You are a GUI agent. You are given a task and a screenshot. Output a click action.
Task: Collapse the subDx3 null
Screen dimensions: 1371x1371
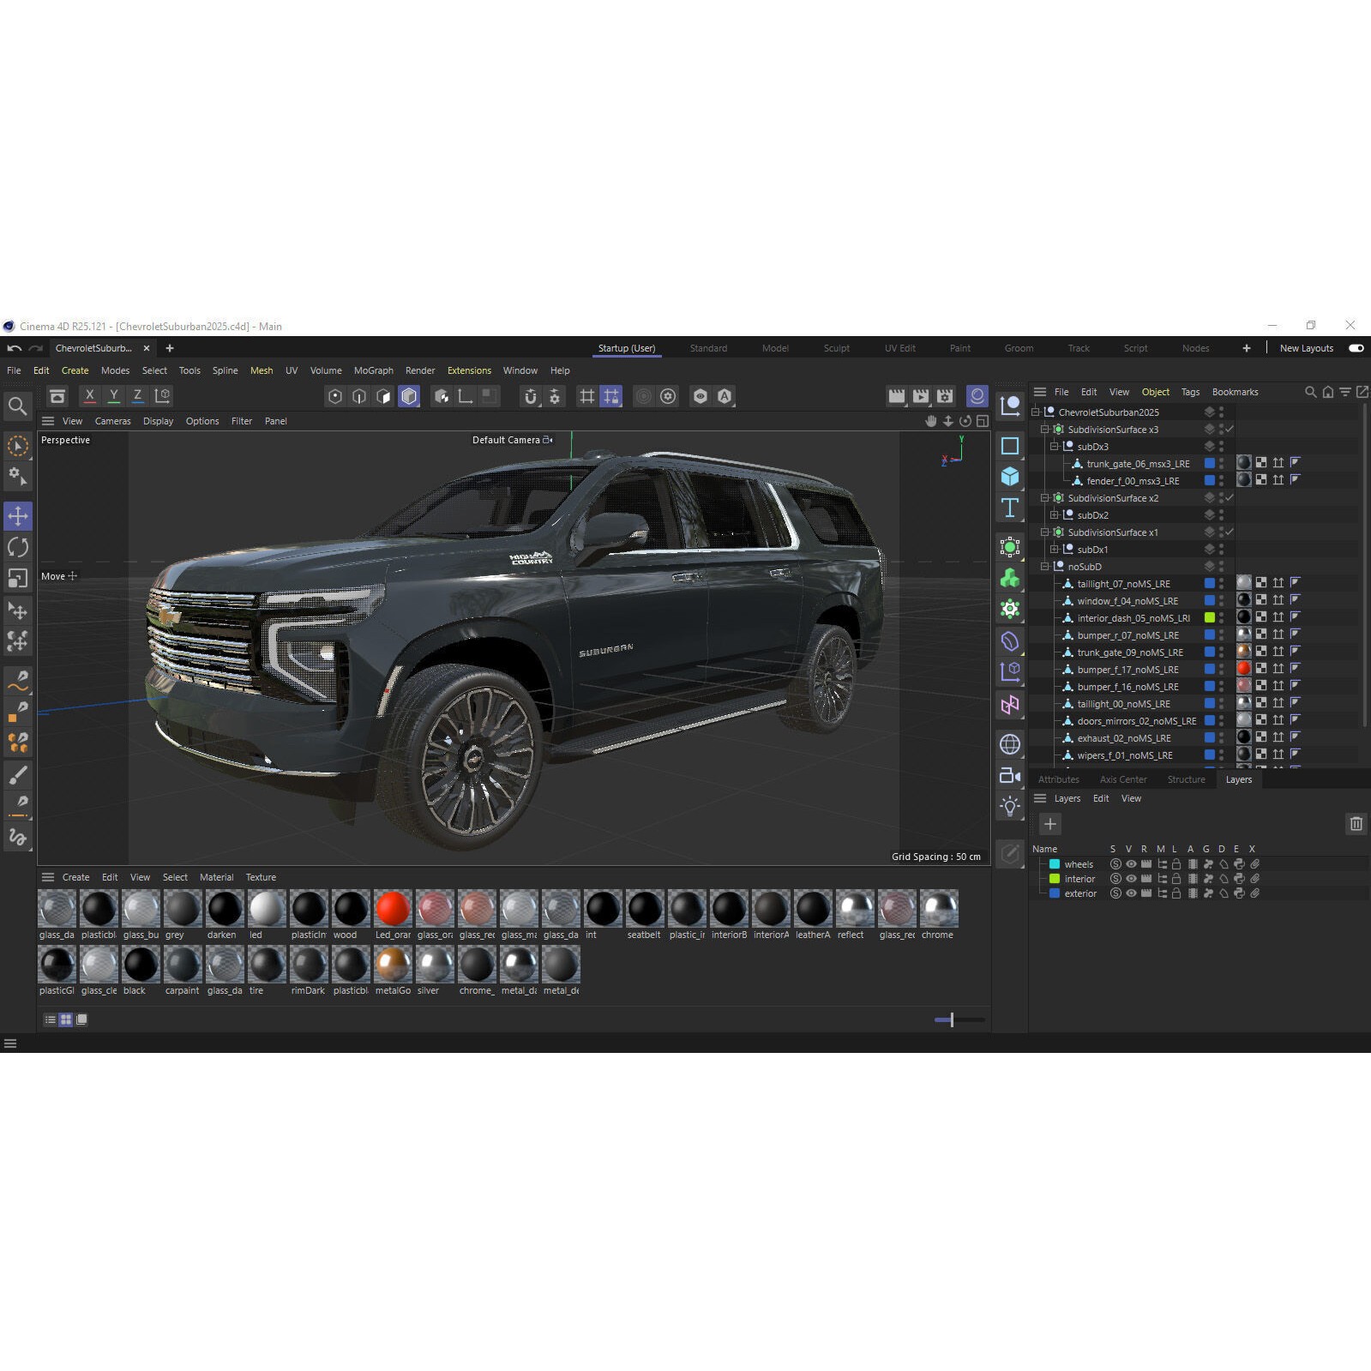[1054, 447]
